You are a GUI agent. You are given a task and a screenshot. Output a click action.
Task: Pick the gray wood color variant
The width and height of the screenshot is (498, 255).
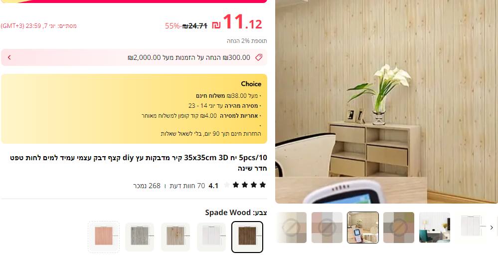pyautogui.click(x=140, y=237)
